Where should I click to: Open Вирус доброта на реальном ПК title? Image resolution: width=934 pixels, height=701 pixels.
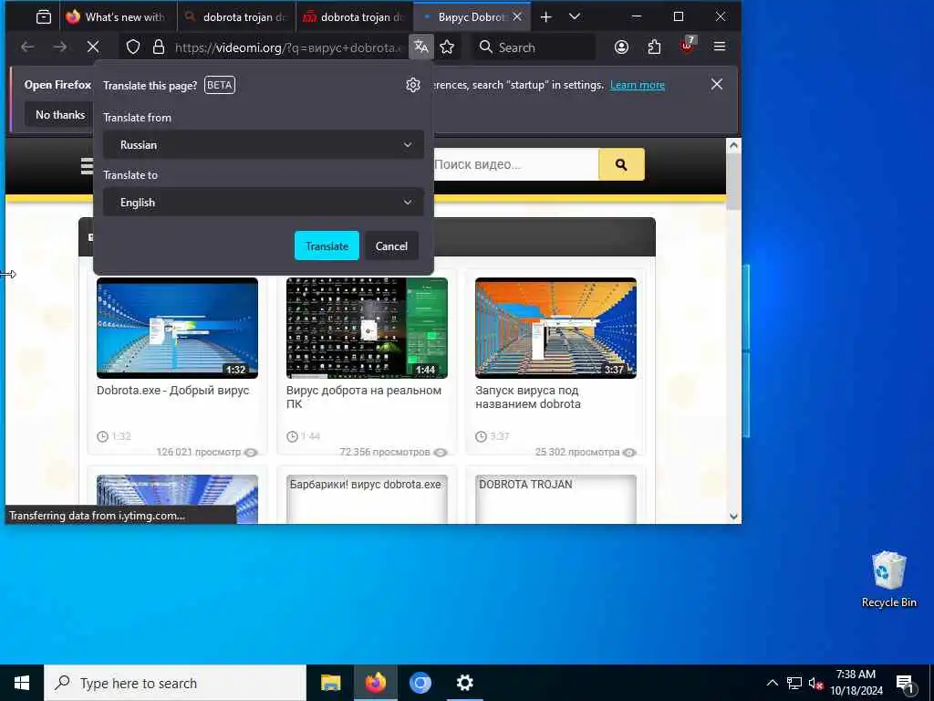pos(363,397)
